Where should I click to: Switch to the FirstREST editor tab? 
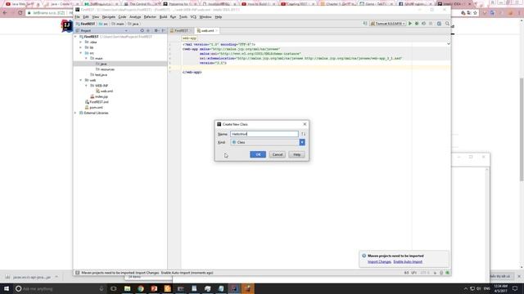(x=181, y=31)
